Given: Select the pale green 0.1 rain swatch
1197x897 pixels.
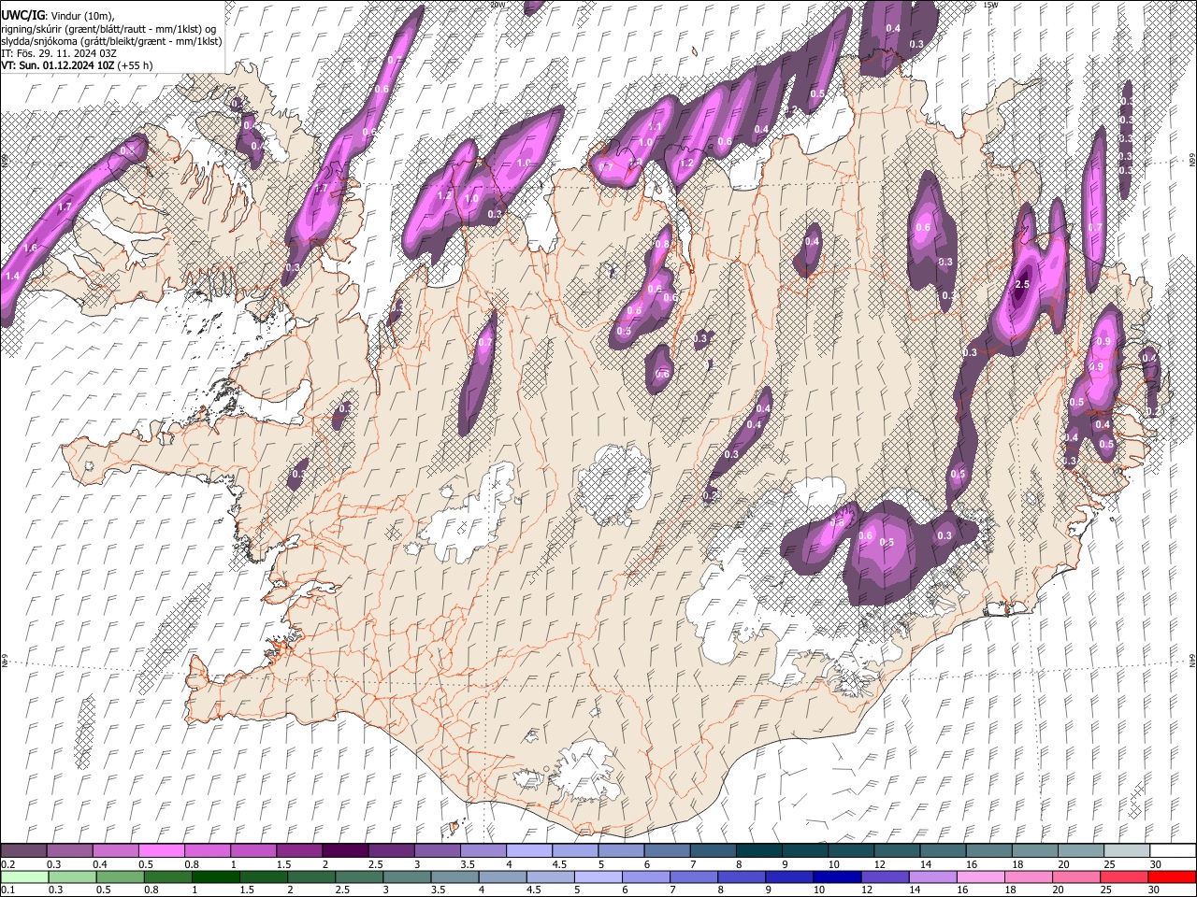Looking at the screenshot, I should (x=24, y=876).
